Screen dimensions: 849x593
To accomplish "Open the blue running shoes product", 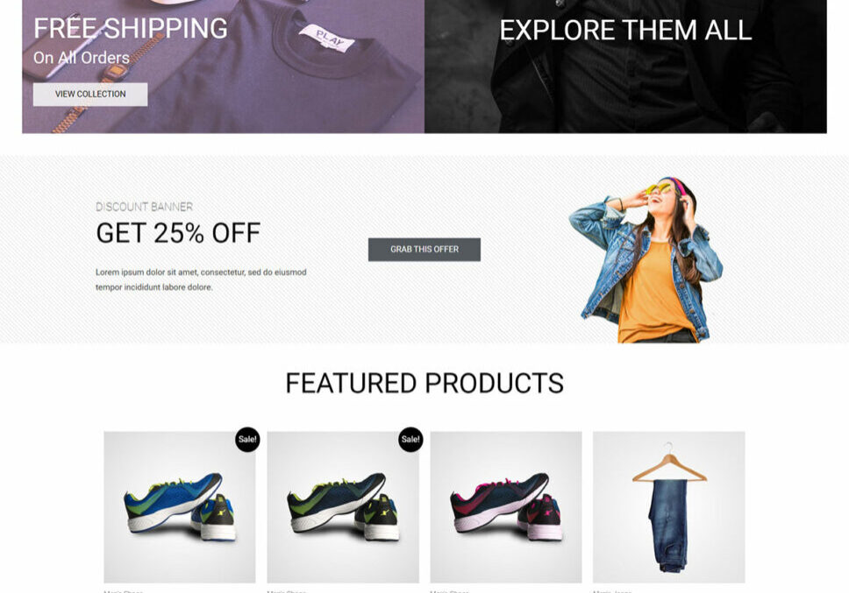I will pos(179,507).
